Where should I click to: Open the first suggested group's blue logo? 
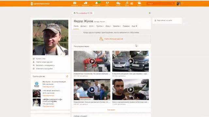pyautogui.click(x=37, y=84)
